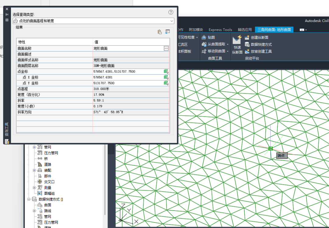Click the 贴图 tool
This screenshot has height=228, width=329.
(x=208, y=37)
